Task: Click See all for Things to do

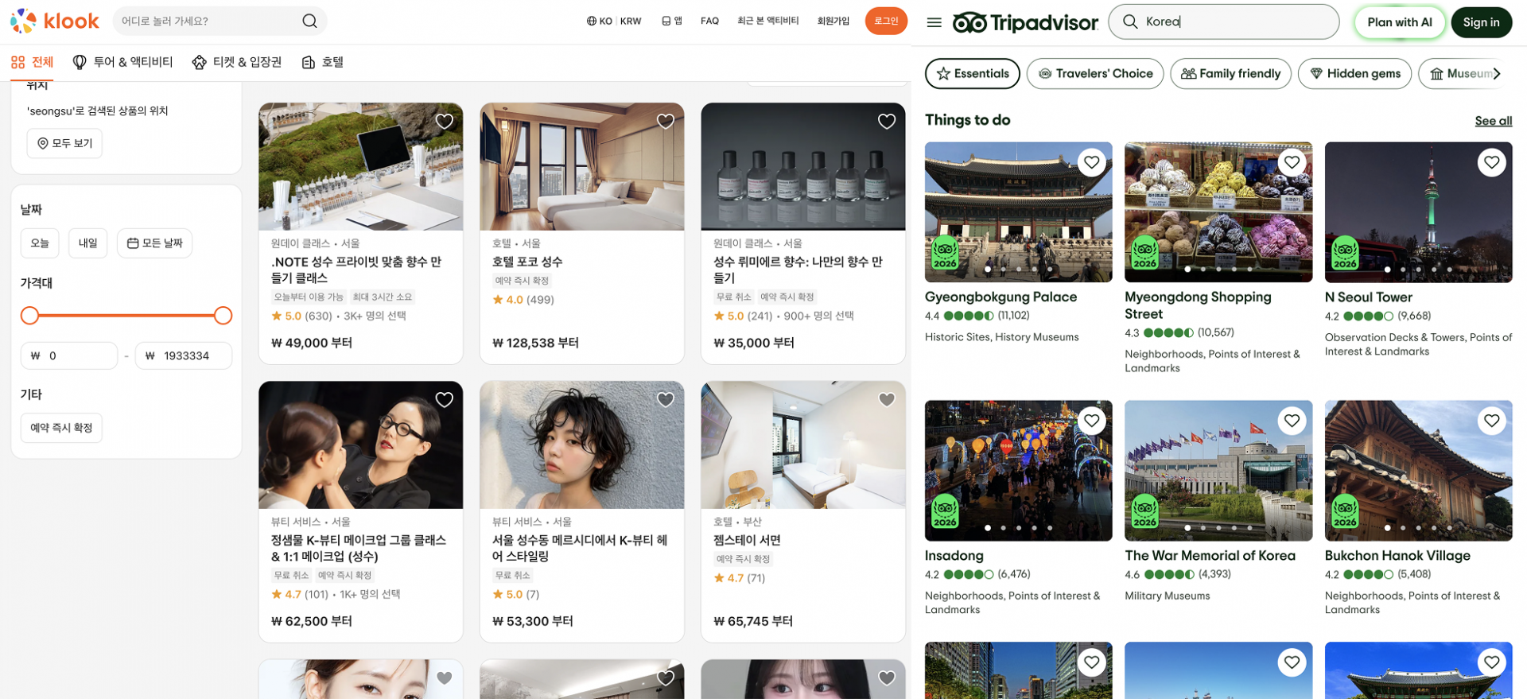Action: pyautogui.click(x=1494, y=121)
